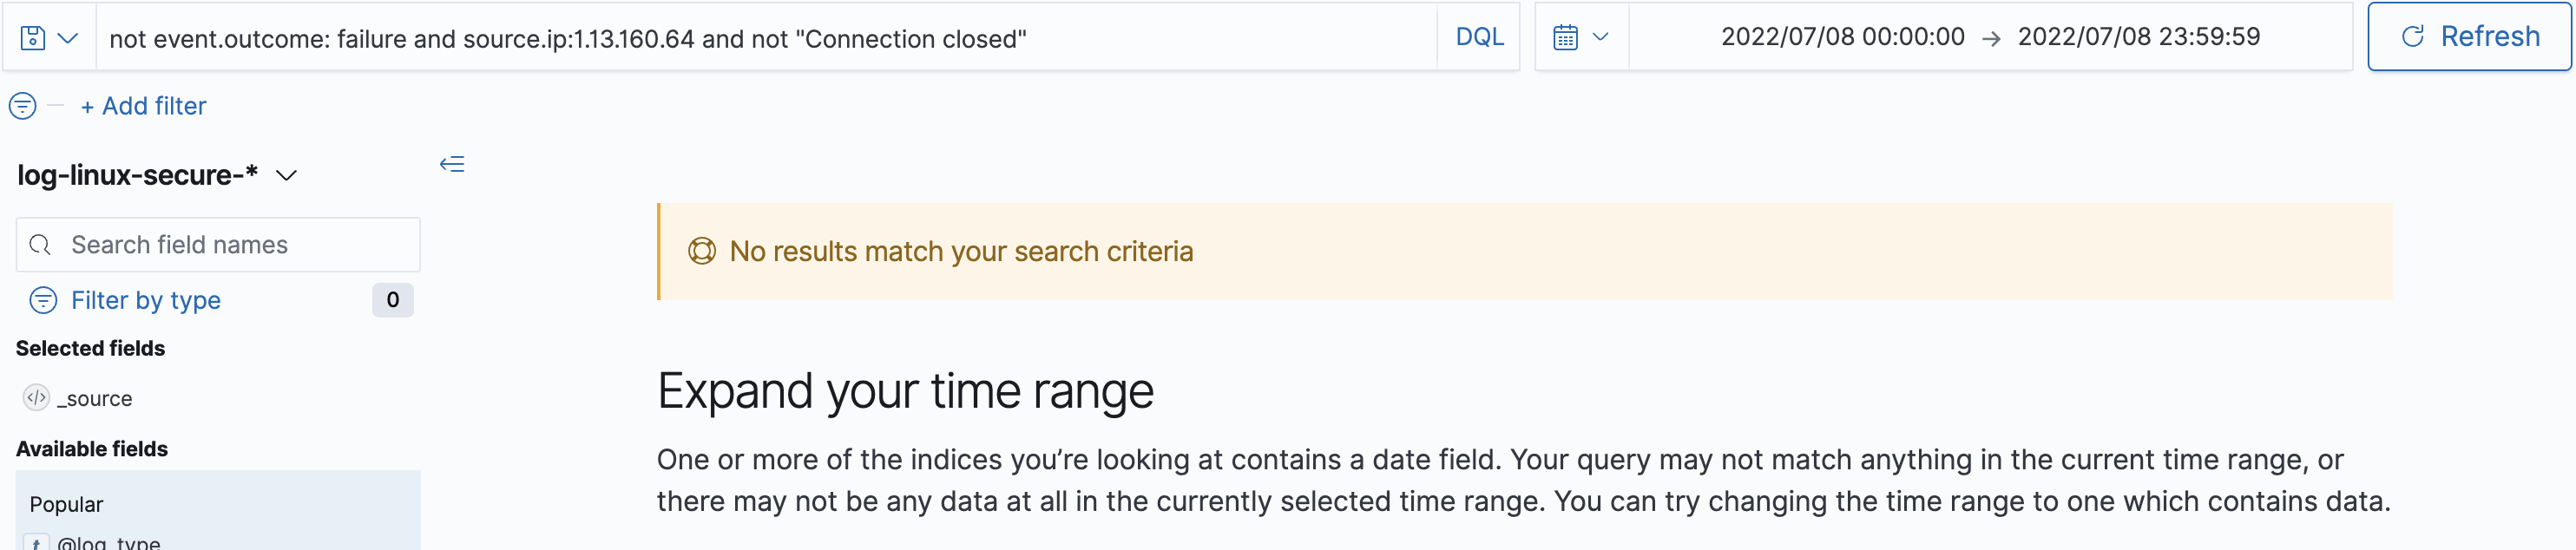Click the Filter by type funnel icon
2576x550 pixels.
pyautogui.click(x=43, y=300)
